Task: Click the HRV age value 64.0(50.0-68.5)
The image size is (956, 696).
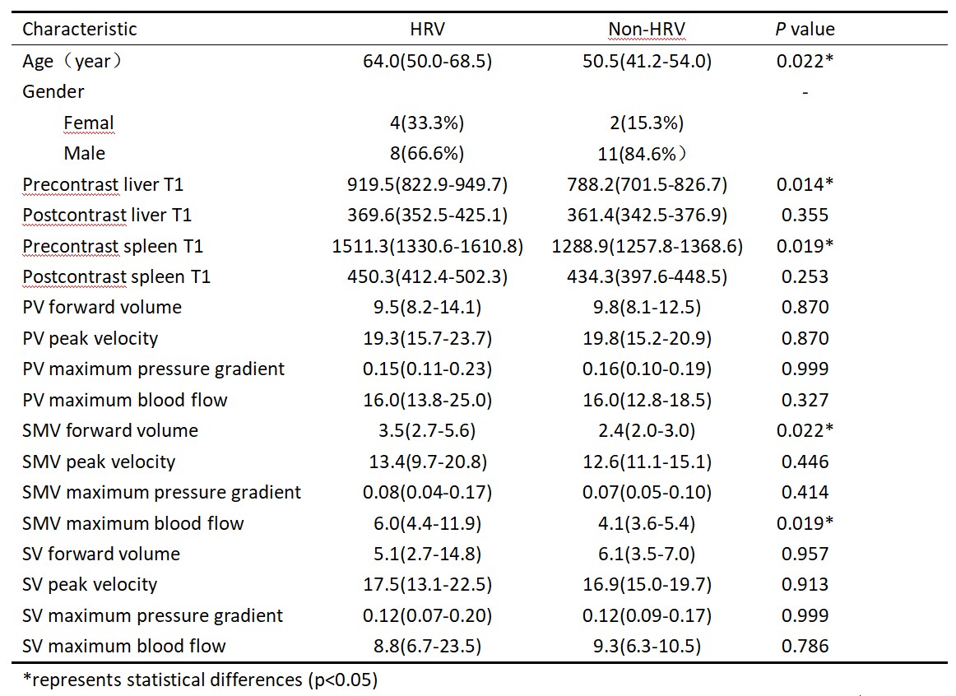Action: (428, 61)
